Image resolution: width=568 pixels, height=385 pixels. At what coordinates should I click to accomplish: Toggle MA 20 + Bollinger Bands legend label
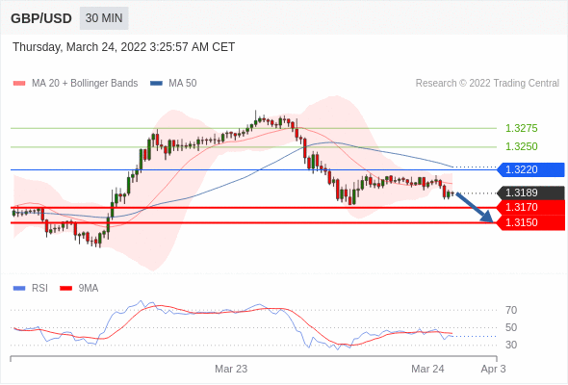[x=85, y=84]
